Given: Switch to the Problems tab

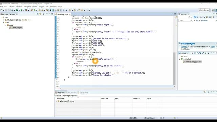Looking at the screenshot, I should point(61,93).
